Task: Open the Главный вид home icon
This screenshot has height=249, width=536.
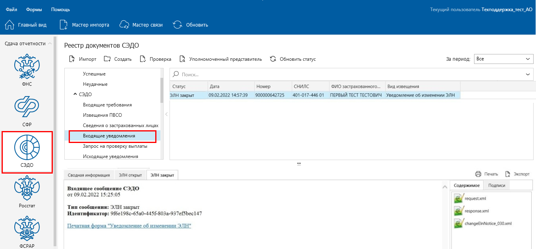Action: [10, 25]
